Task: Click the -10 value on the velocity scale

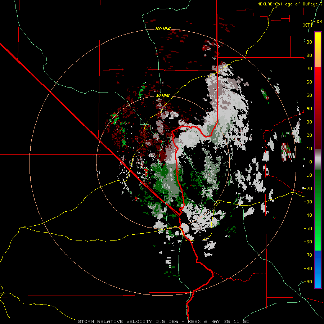Action: point(308,175)
